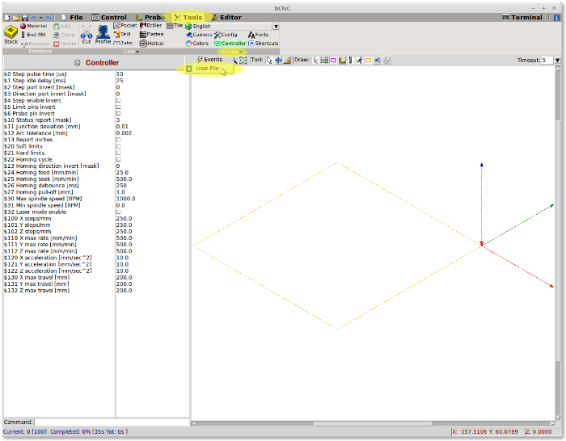
Task: Toggle $5 Limit pins invert checkbox
Action: coord(118,107)
